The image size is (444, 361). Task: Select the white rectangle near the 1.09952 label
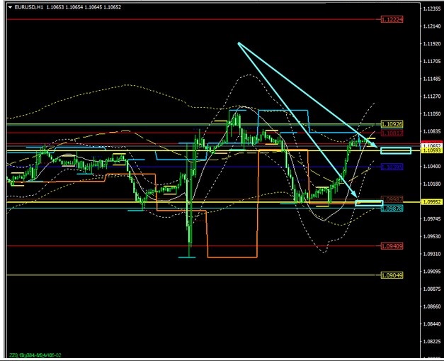point(369,204)
